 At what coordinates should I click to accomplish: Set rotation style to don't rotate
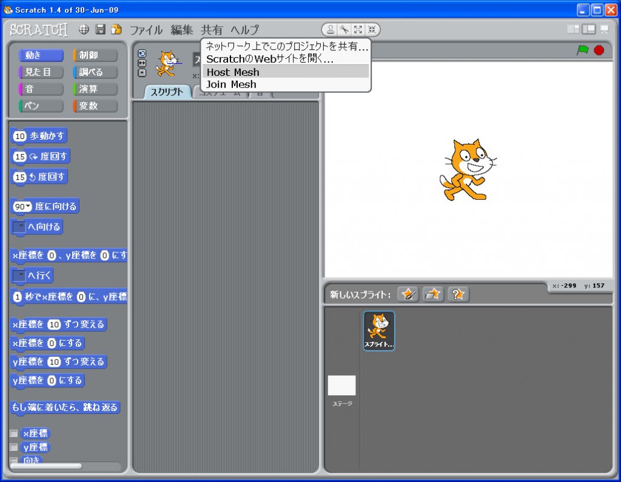[142, 72]
